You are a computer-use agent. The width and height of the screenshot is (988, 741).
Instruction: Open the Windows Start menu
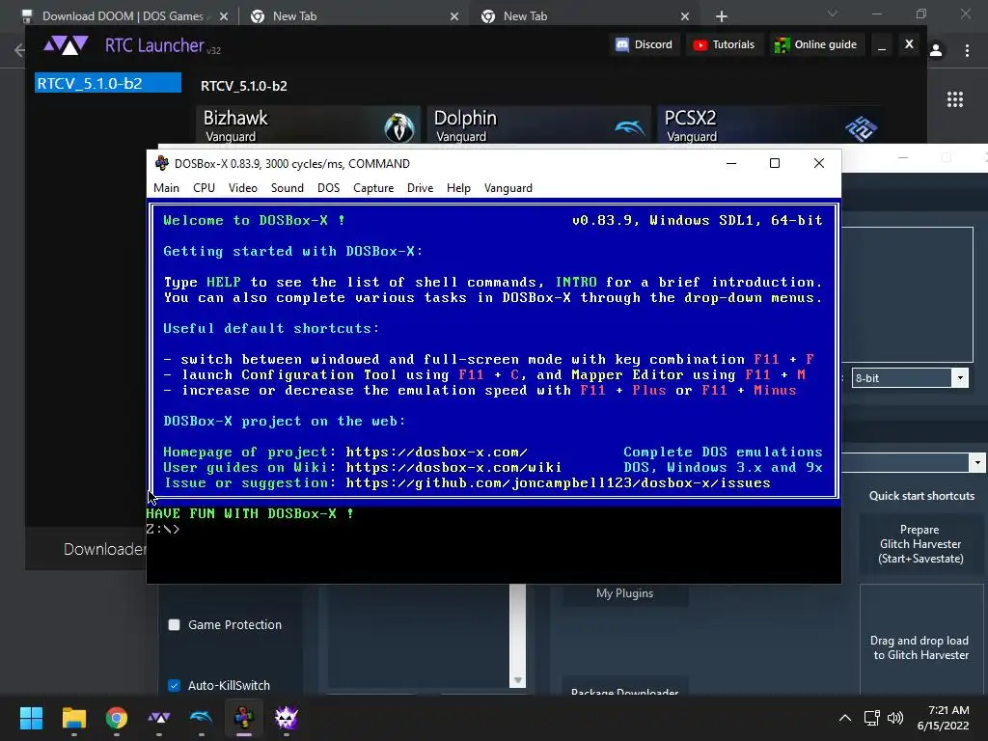pyautogui.click(x=31, y=718)
